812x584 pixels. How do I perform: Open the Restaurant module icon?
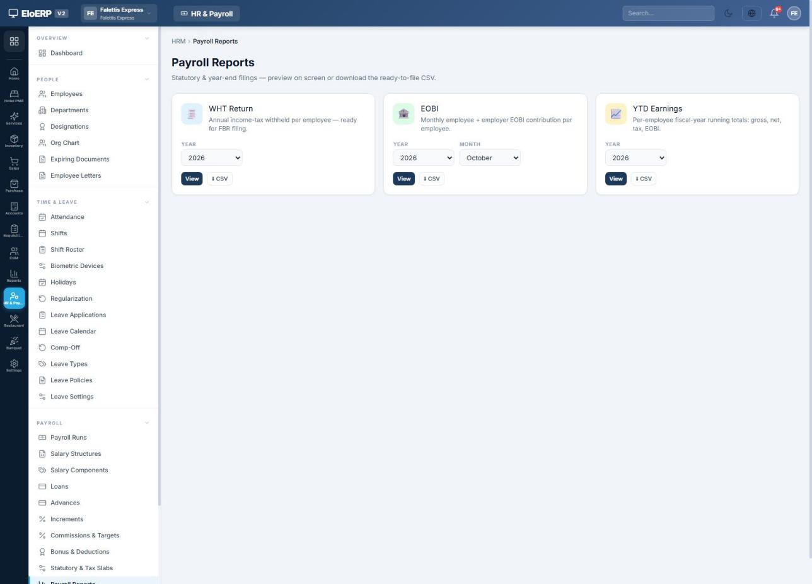[x=14, y=321]
